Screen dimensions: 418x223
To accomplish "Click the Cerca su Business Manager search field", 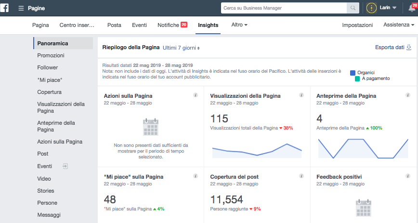I will [284, 8].
